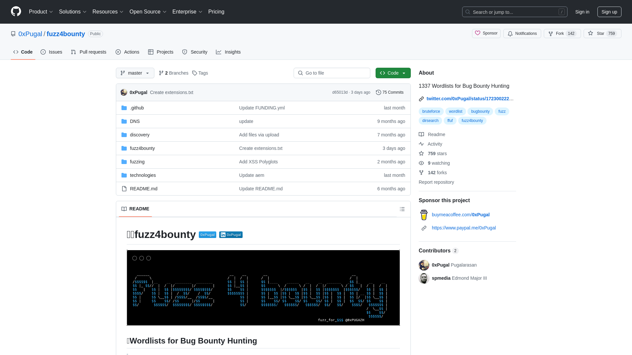632x355 pixels.
Task: Click the 0xPugal contributor avatar
Action: coord(424,265)
